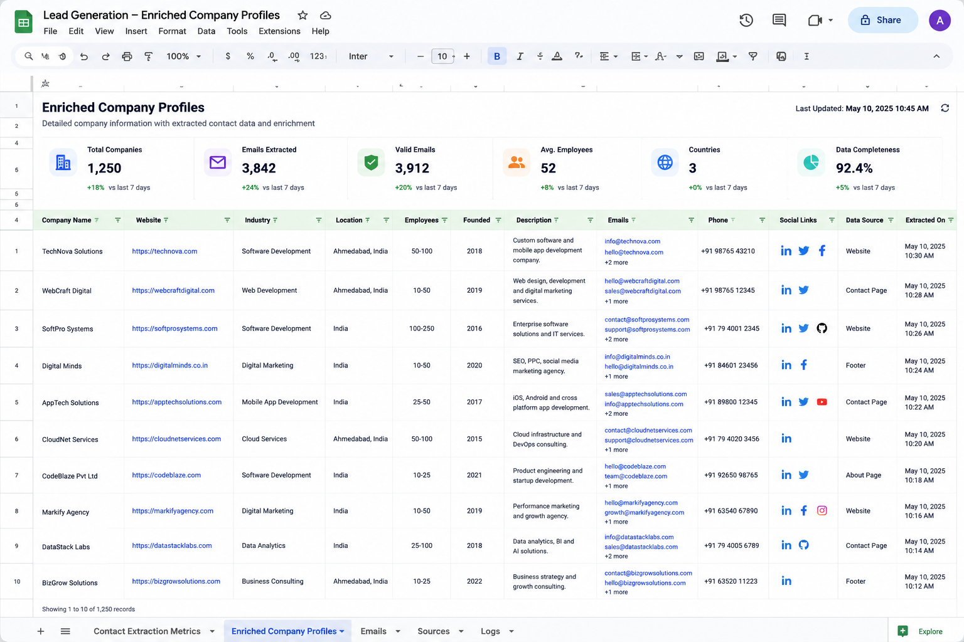Increase font size plus button
The height and width of the screenshot is (642, 964).
[x=467, y=56]
